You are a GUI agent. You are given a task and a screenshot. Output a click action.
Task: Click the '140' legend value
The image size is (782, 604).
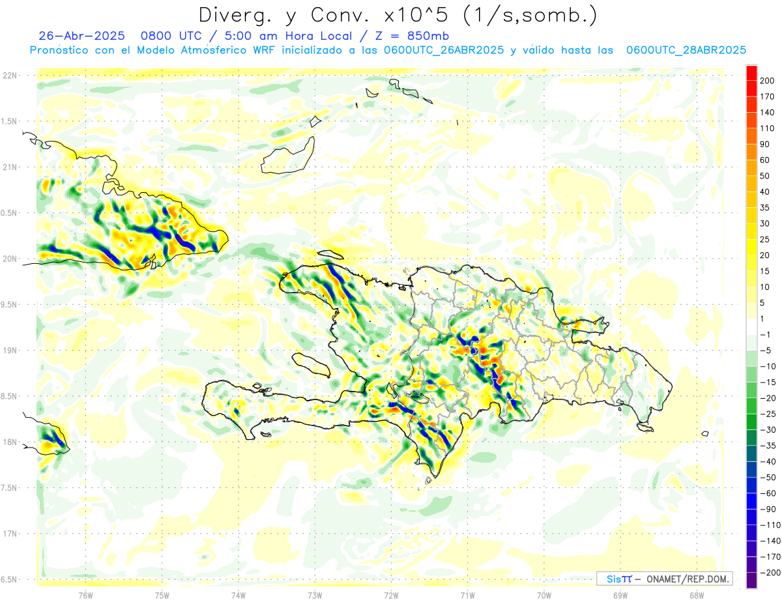coord(767,112)
